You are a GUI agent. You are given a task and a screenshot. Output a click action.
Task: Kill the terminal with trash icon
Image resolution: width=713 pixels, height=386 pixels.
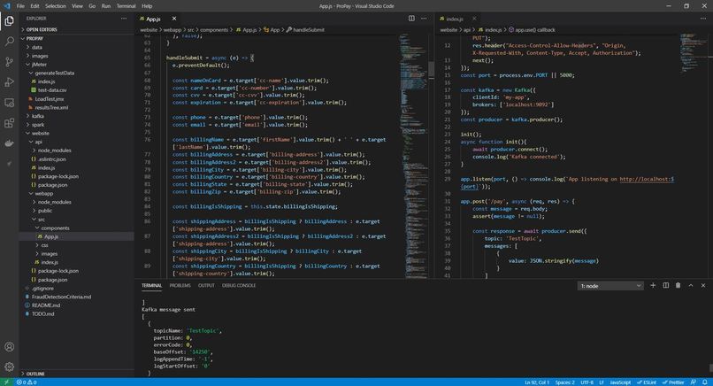click(x=678, y=285)
